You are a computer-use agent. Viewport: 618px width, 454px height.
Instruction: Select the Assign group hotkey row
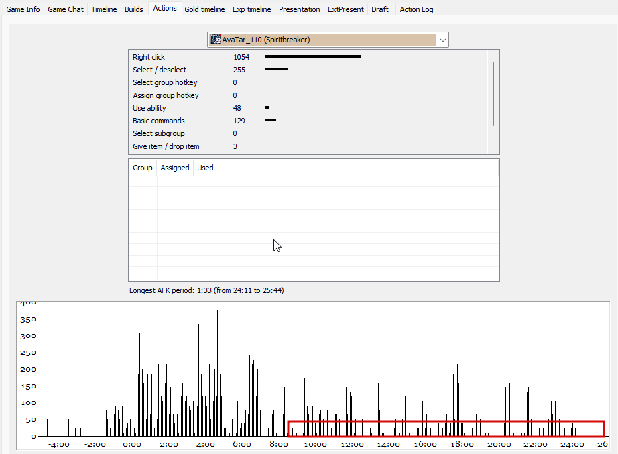tap(308, 95)
